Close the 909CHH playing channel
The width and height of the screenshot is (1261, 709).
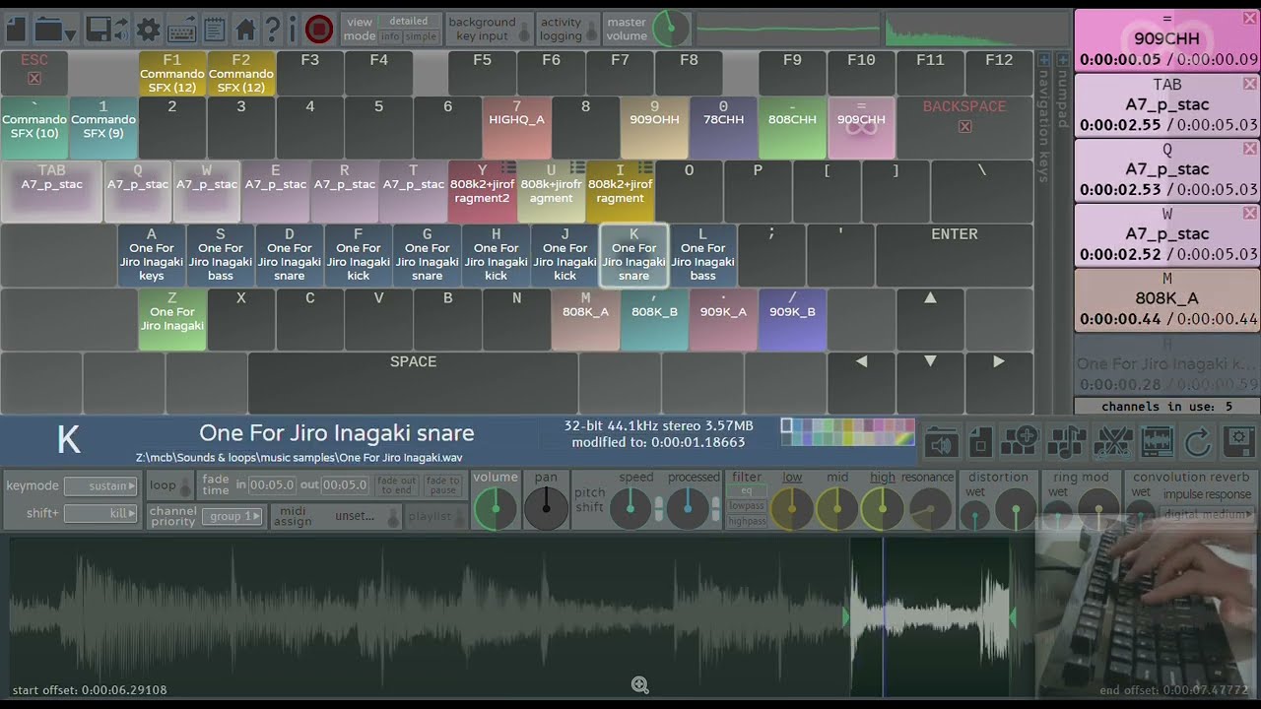(x=1250, y=19)
